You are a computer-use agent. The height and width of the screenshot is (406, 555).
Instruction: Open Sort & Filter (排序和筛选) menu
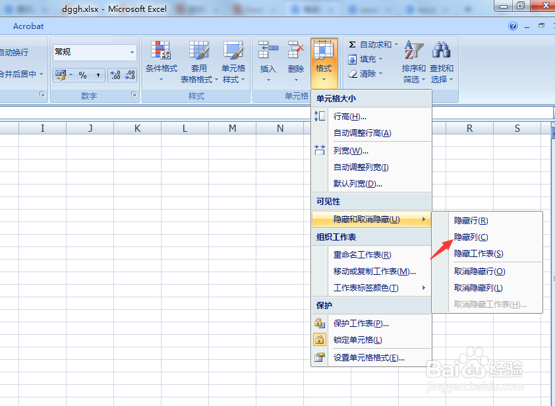tap(413, 61)
